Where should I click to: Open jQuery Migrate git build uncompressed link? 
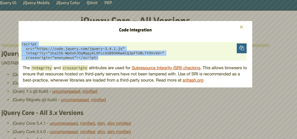click(75, 99)
